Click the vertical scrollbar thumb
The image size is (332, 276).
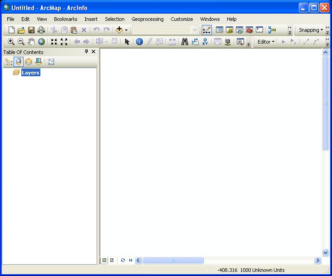point(326,103)
